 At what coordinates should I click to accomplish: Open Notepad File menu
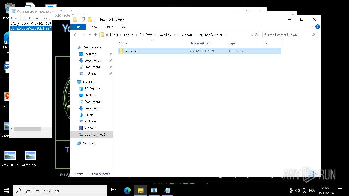point(13,18)
